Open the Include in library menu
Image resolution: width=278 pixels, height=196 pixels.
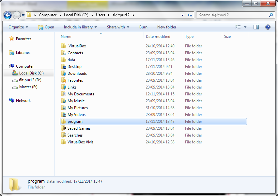[80, 27]
